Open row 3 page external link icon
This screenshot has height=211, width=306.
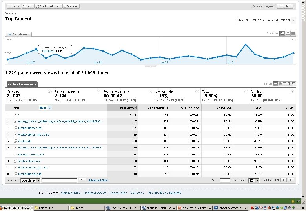pyautogui.click(x=15, y=128)
